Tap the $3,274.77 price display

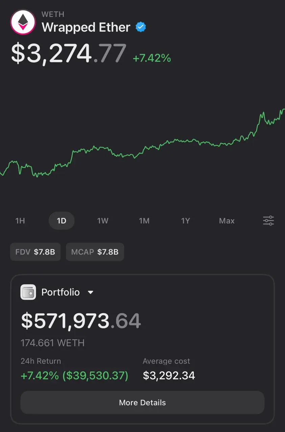tap(69, 53)
